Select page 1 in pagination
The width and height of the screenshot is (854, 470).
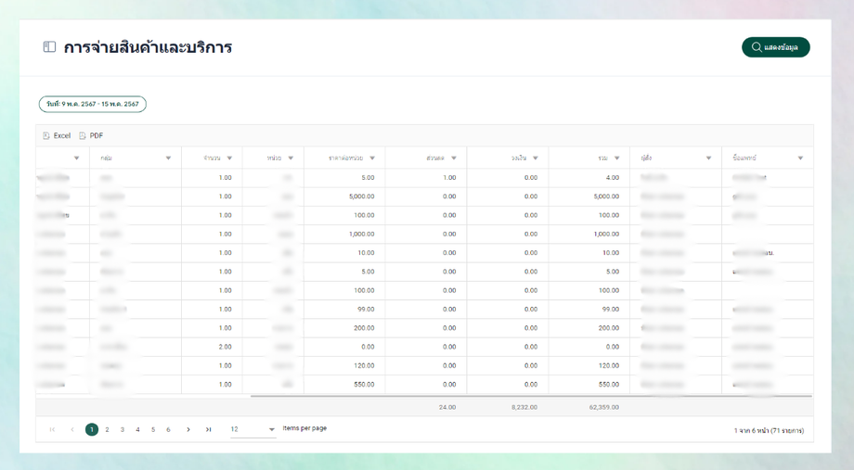pos(92,429)
